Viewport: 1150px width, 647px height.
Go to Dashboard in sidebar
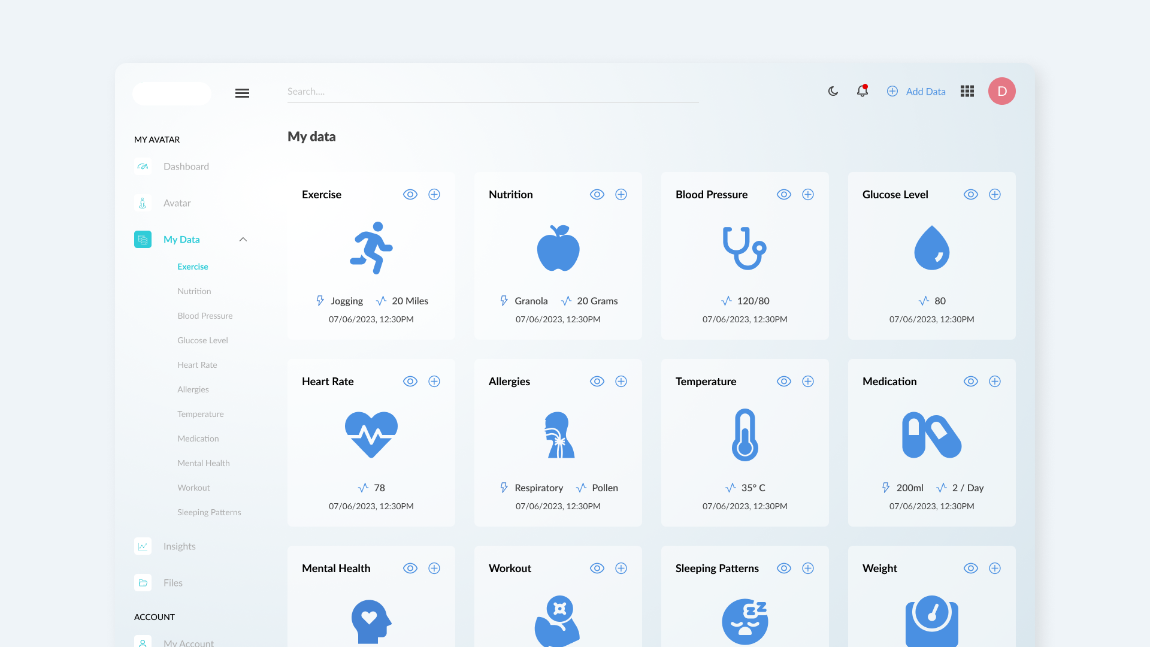[x=186, y=167]
